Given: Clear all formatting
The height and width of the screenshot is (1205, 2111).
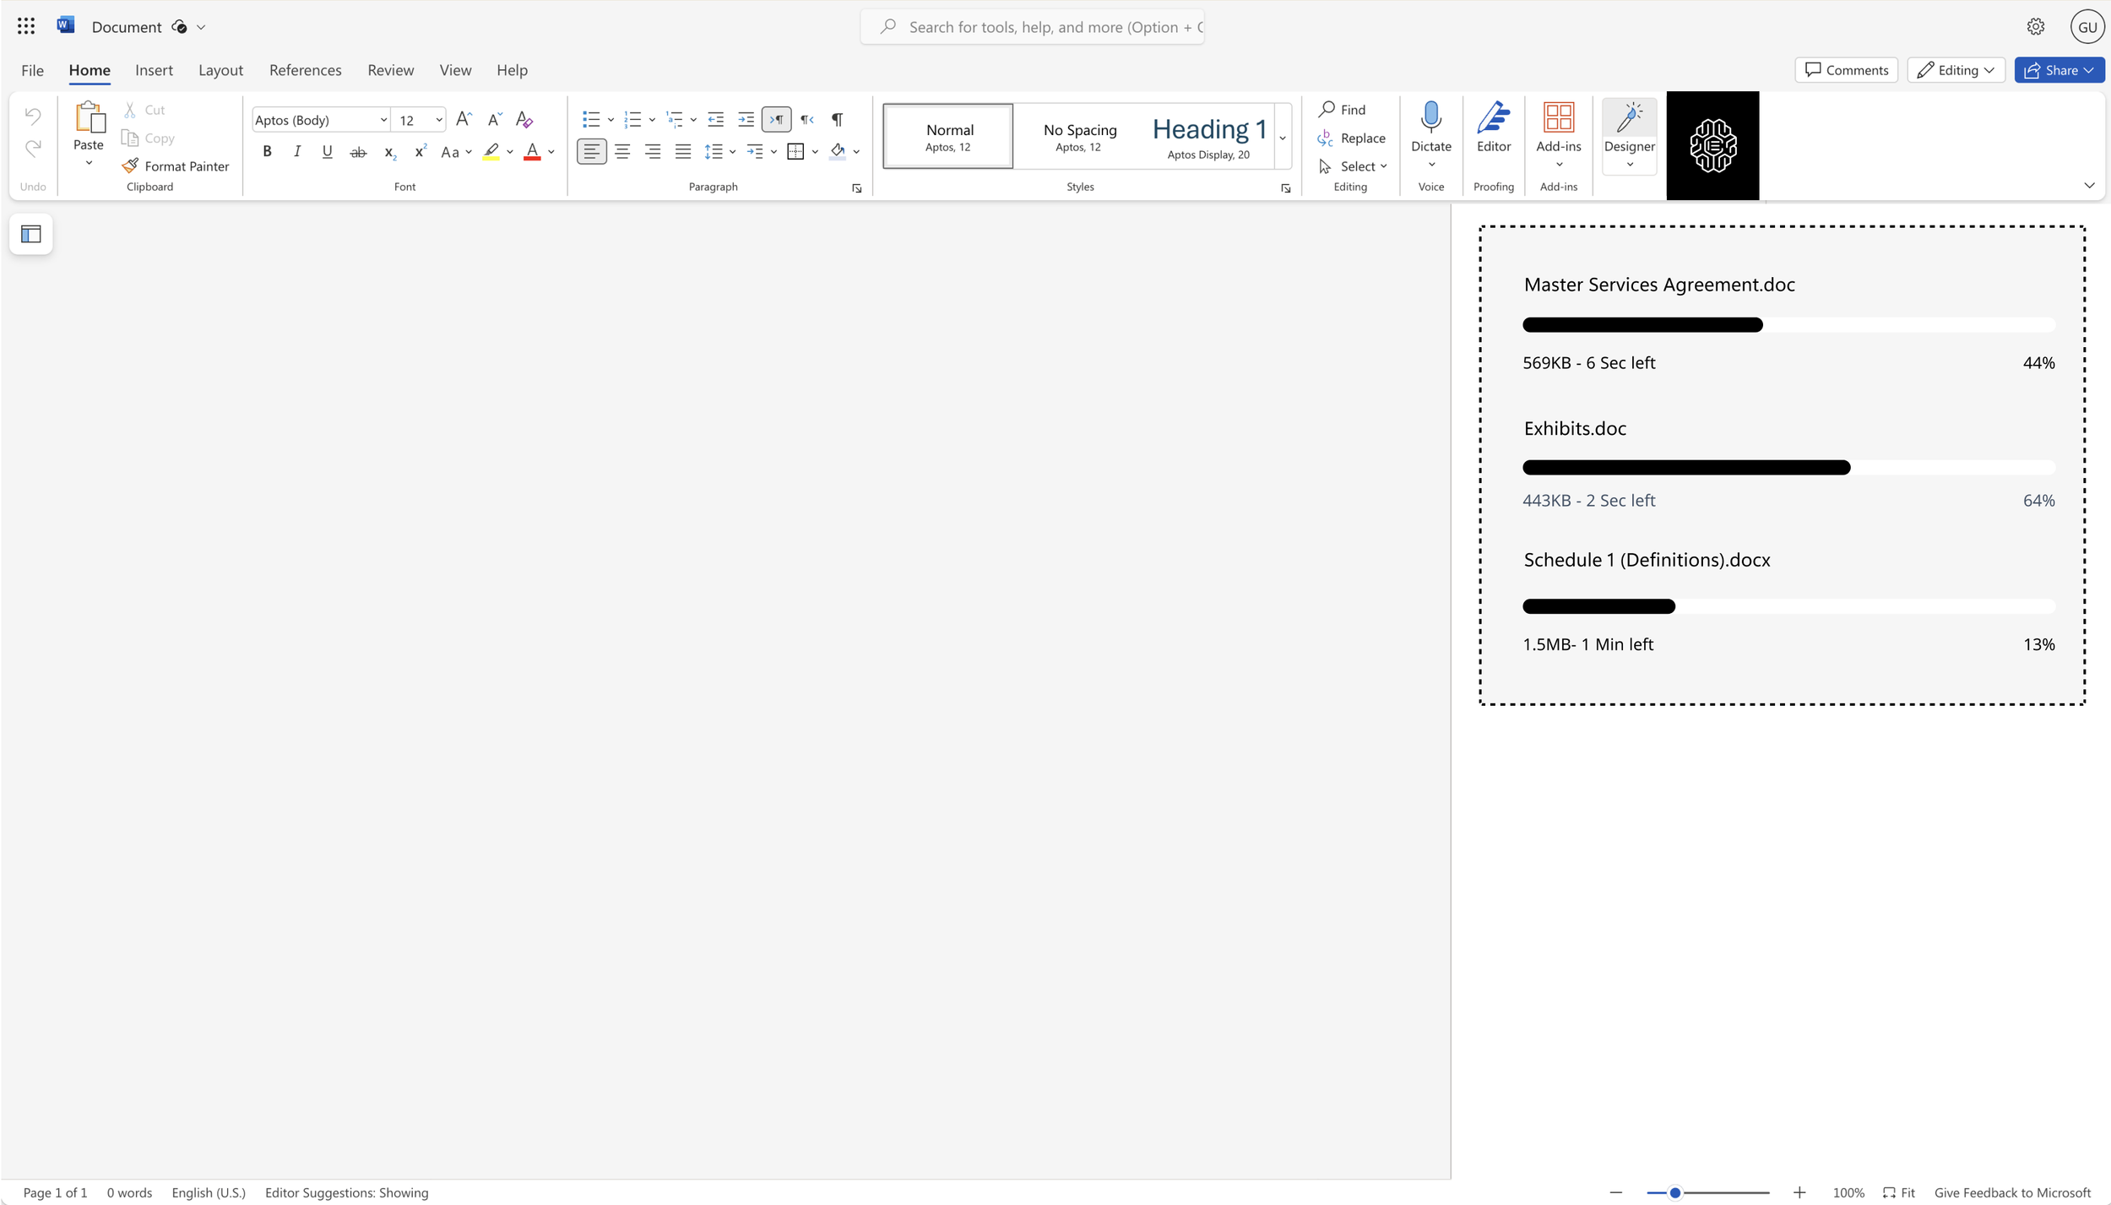Looking at the screenshot, I should [x=524, y=119].
